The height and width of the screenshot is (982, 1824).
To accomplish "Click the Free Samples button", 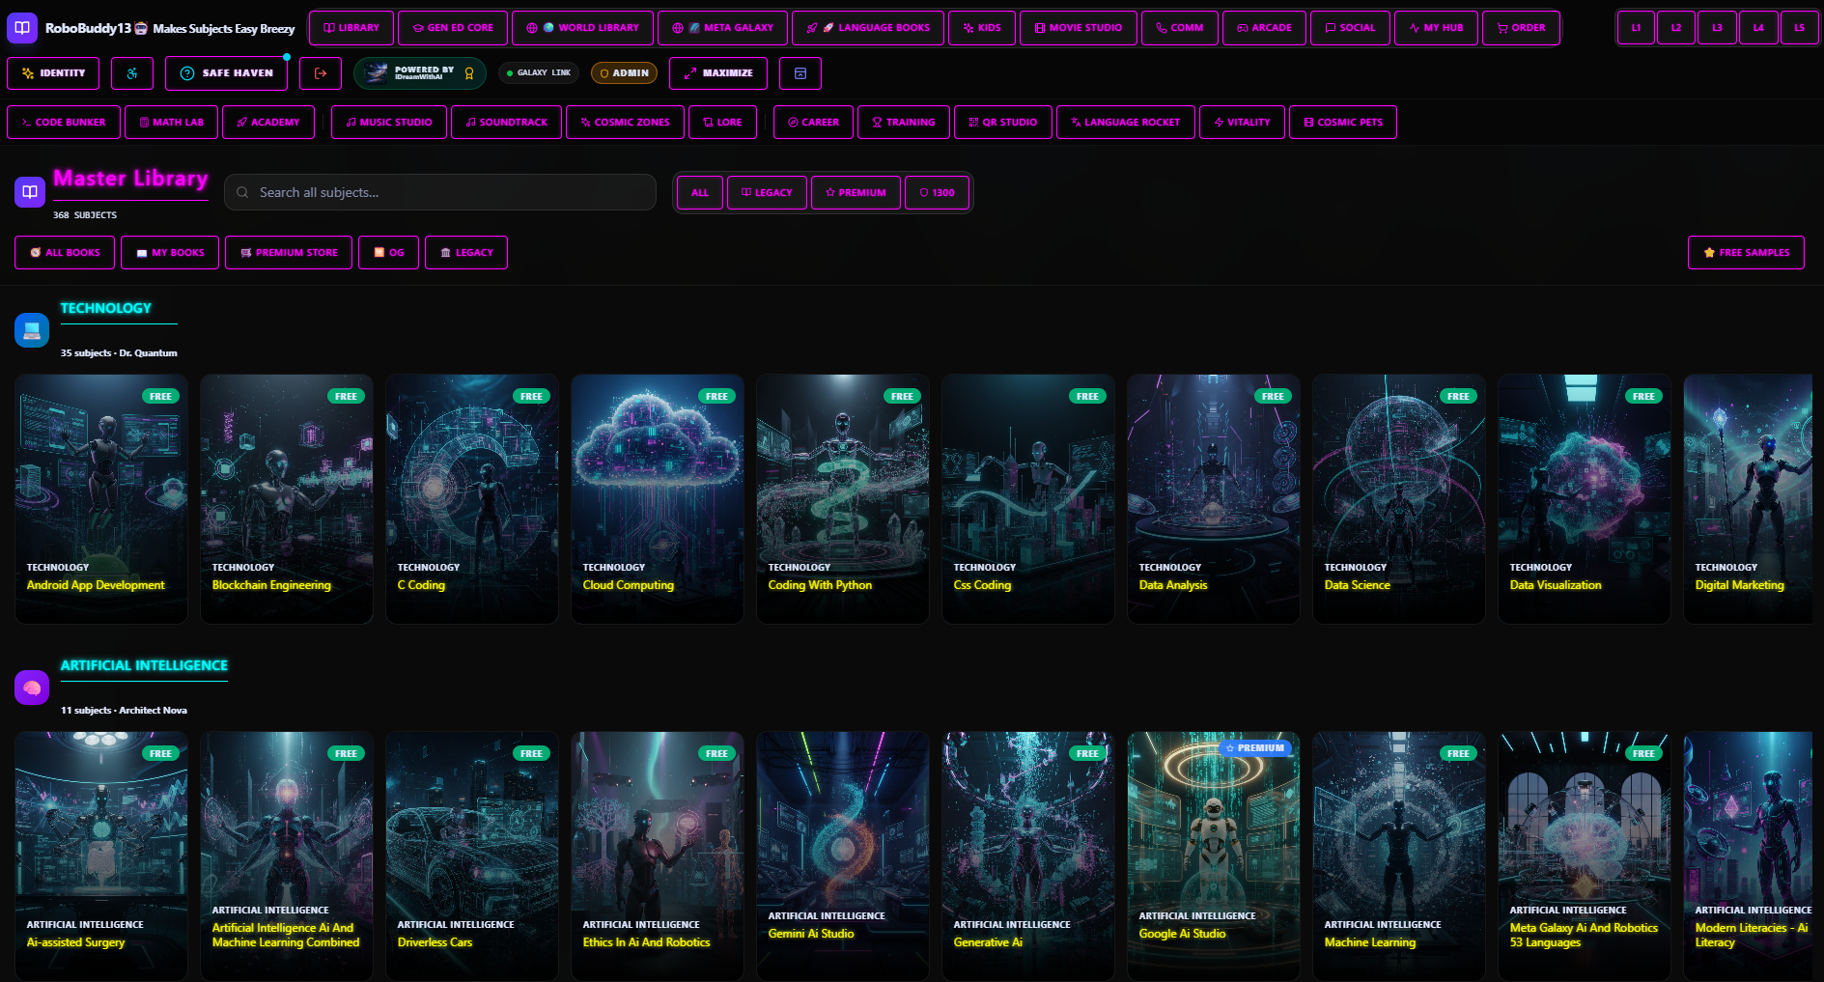I will tap(1746, 253).
